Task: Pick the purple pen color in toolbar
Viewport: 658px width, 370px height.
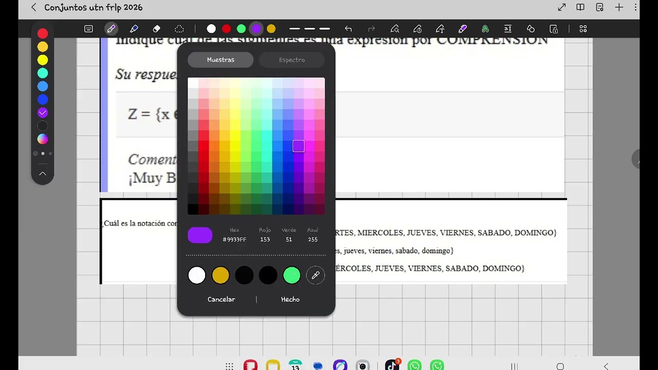Action: point(256,29)
